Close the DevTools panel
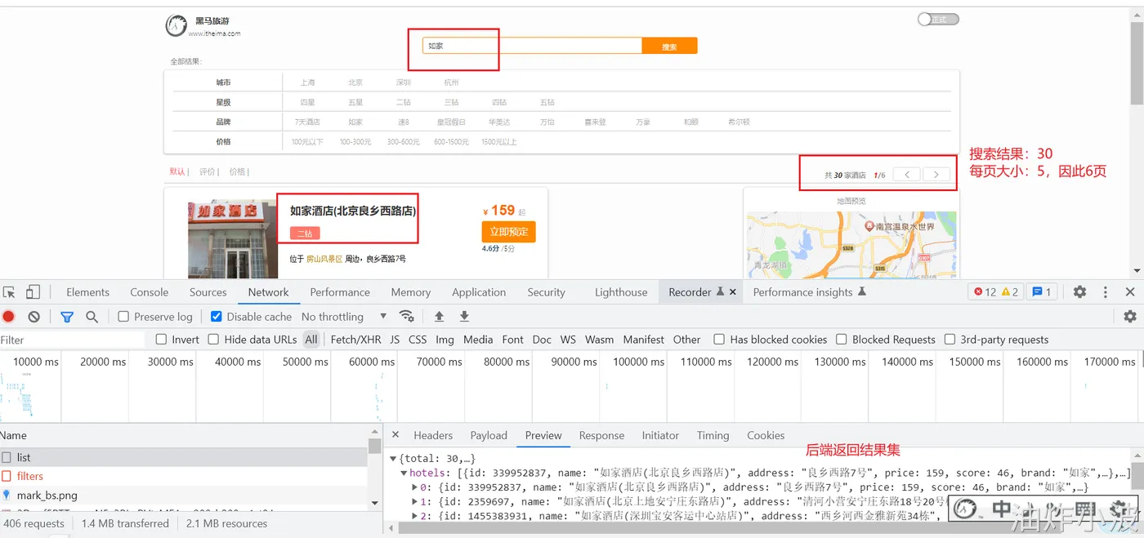This screenshot has width=1144, height=538. coord(1130,292)
